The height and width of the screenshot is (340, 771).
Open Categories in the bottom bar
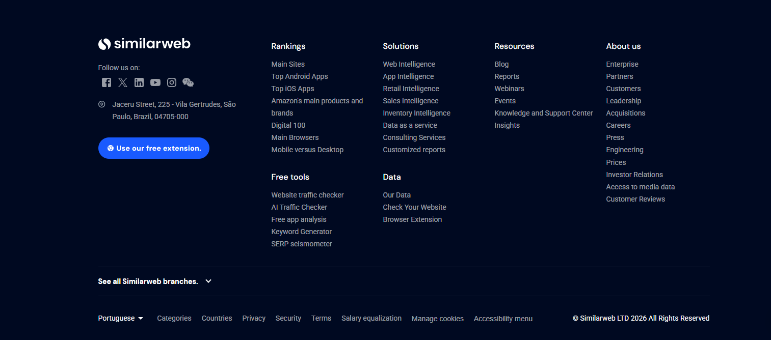coord(174,318)
